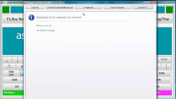Click the blue information icon
Screen dimensions: 176x99
tap(31, 18)
